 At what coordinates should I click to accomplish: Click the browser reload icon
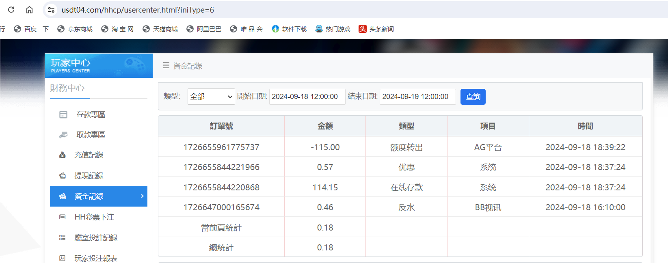tap(11, 10)
